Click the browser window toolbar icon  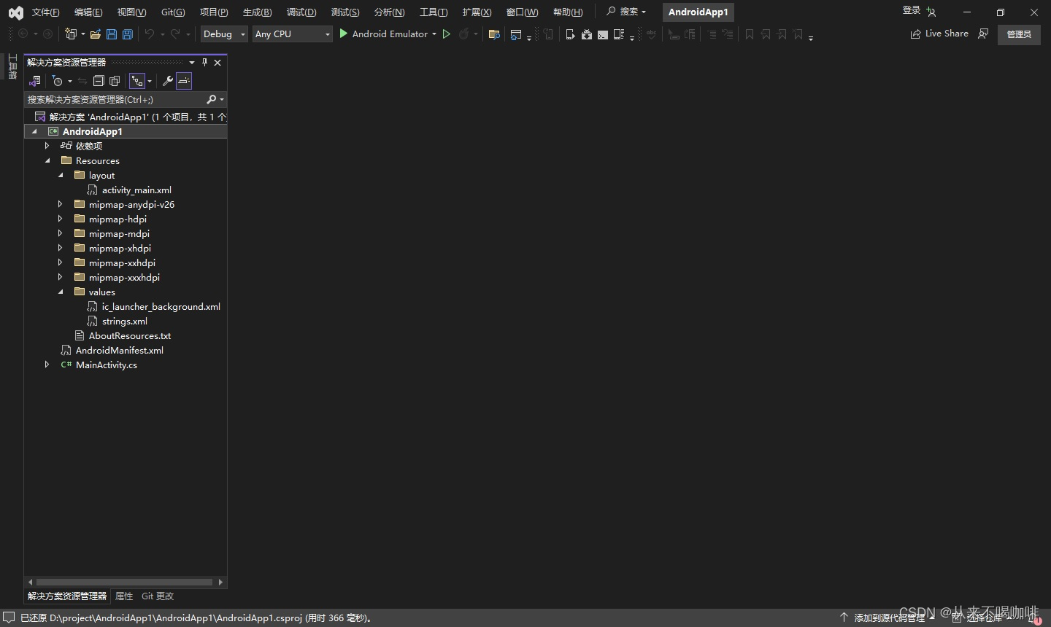pos(516,34)
